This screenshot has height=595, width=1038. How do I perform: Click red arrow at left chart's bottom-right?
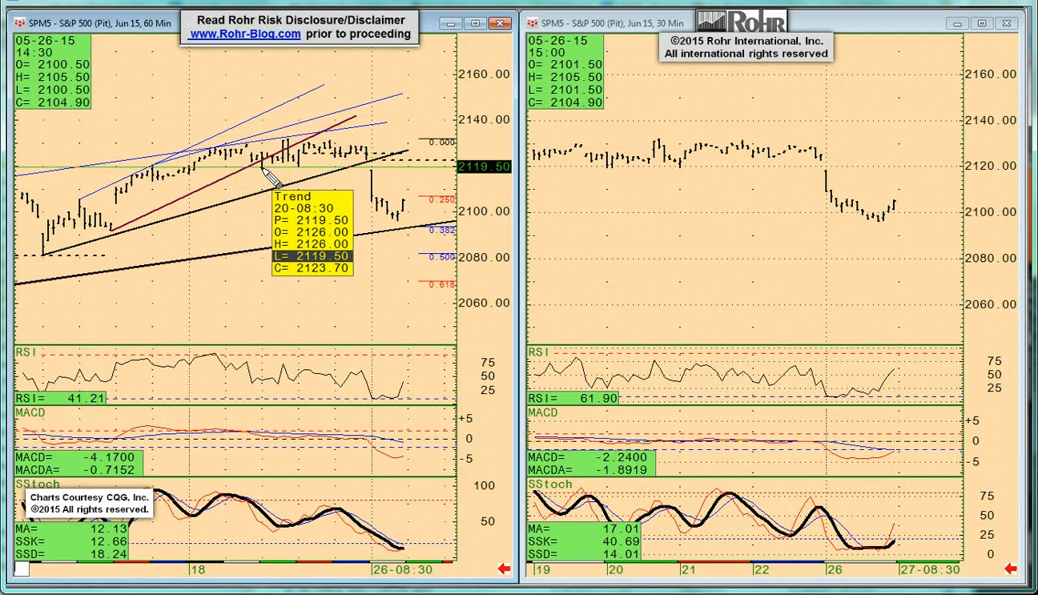(504, 569)
